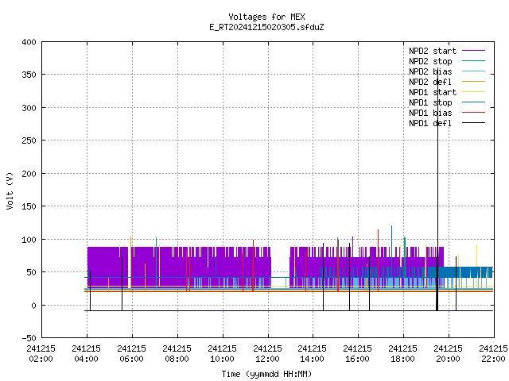Screen dimensions: 509x381
Task: Click the -50 value on voltage axis
Action: coord(29,338)
